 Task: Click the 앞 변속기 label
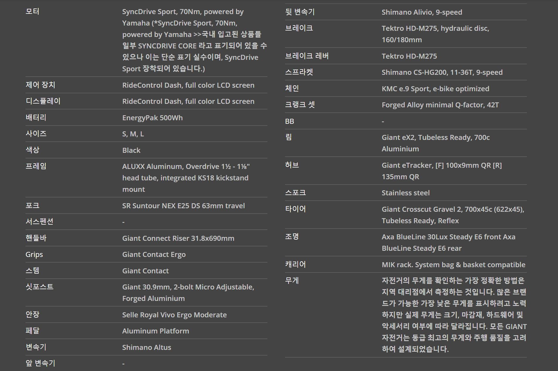click(x=40, y=363)
